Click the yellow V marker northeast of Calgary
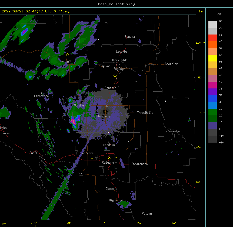 (116, 157)
